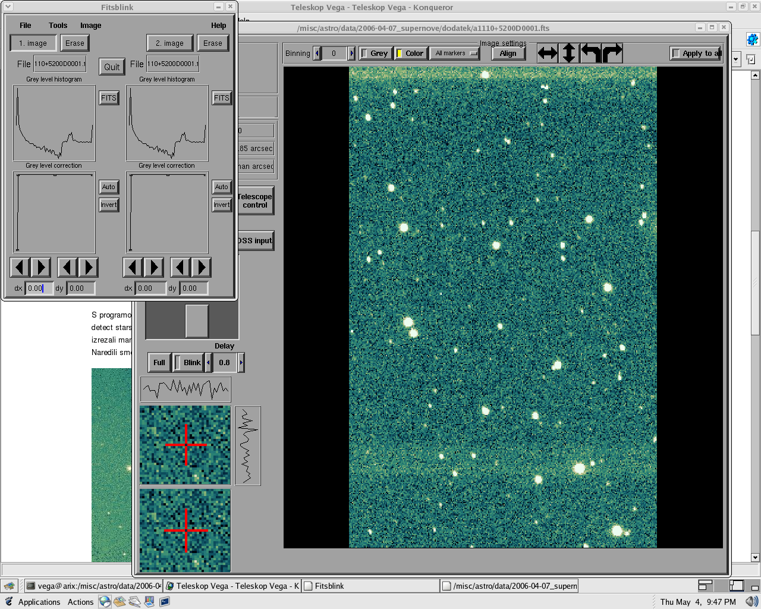The height and width of the screenshot is (609, 761).
Task: Open the Applications menu
Action: pos(39,602)
